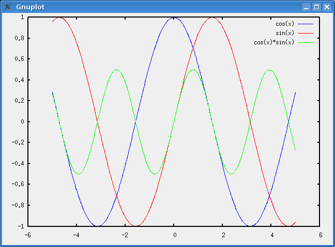Click the y-axis label 0.4
This screenshot has height=247, width=335.
click(19, 80)
